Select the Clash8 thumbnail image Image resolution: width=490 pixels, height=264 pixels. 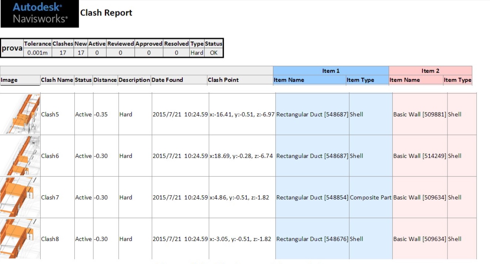click(x=20, y=239)
